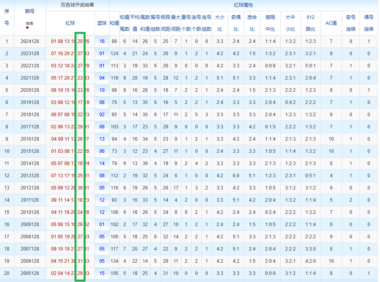The width and height of the screenshot is (380, 282).
Task: Click sum value 134 in row 2006128
Action: (x=114, y=261)
